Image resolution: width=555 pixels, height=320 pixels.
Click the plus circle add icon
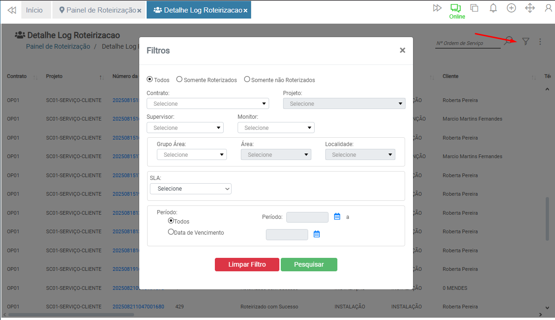click(511, 8)
